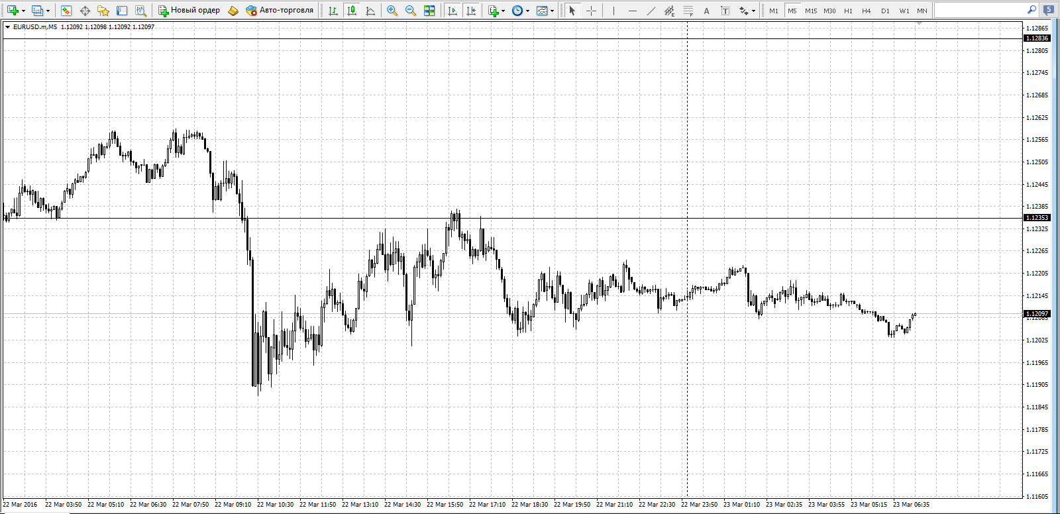Open the Indicators list icon
The image size is (1060, 514).
tap(493, 11)
